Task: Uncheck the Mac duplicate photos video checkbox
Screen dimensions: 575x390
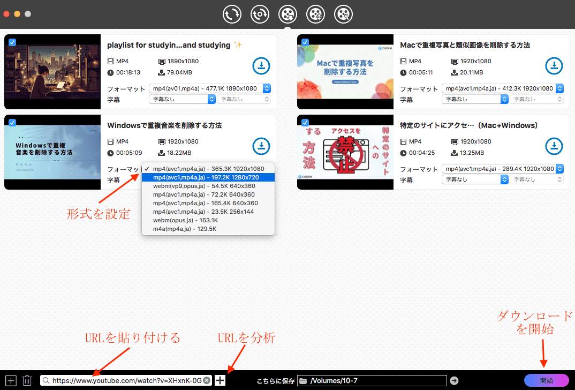Action: [305, 42]
